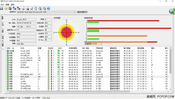The width and height of the screenshot is (175, 99).
Task: Click the globe with info badge toolbar icon
Action: (44, 9)
